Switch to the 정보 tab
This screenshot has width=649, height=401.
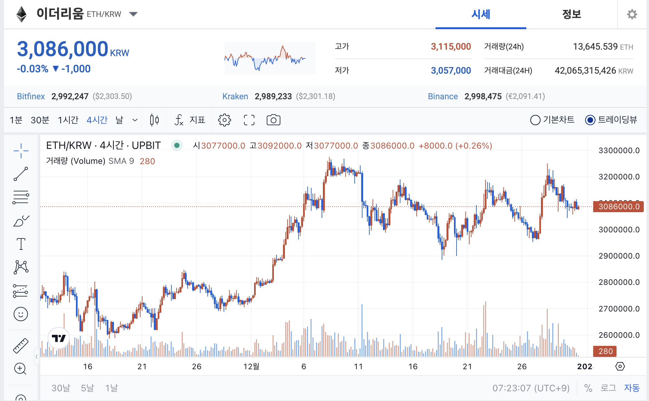coord(571,14)
